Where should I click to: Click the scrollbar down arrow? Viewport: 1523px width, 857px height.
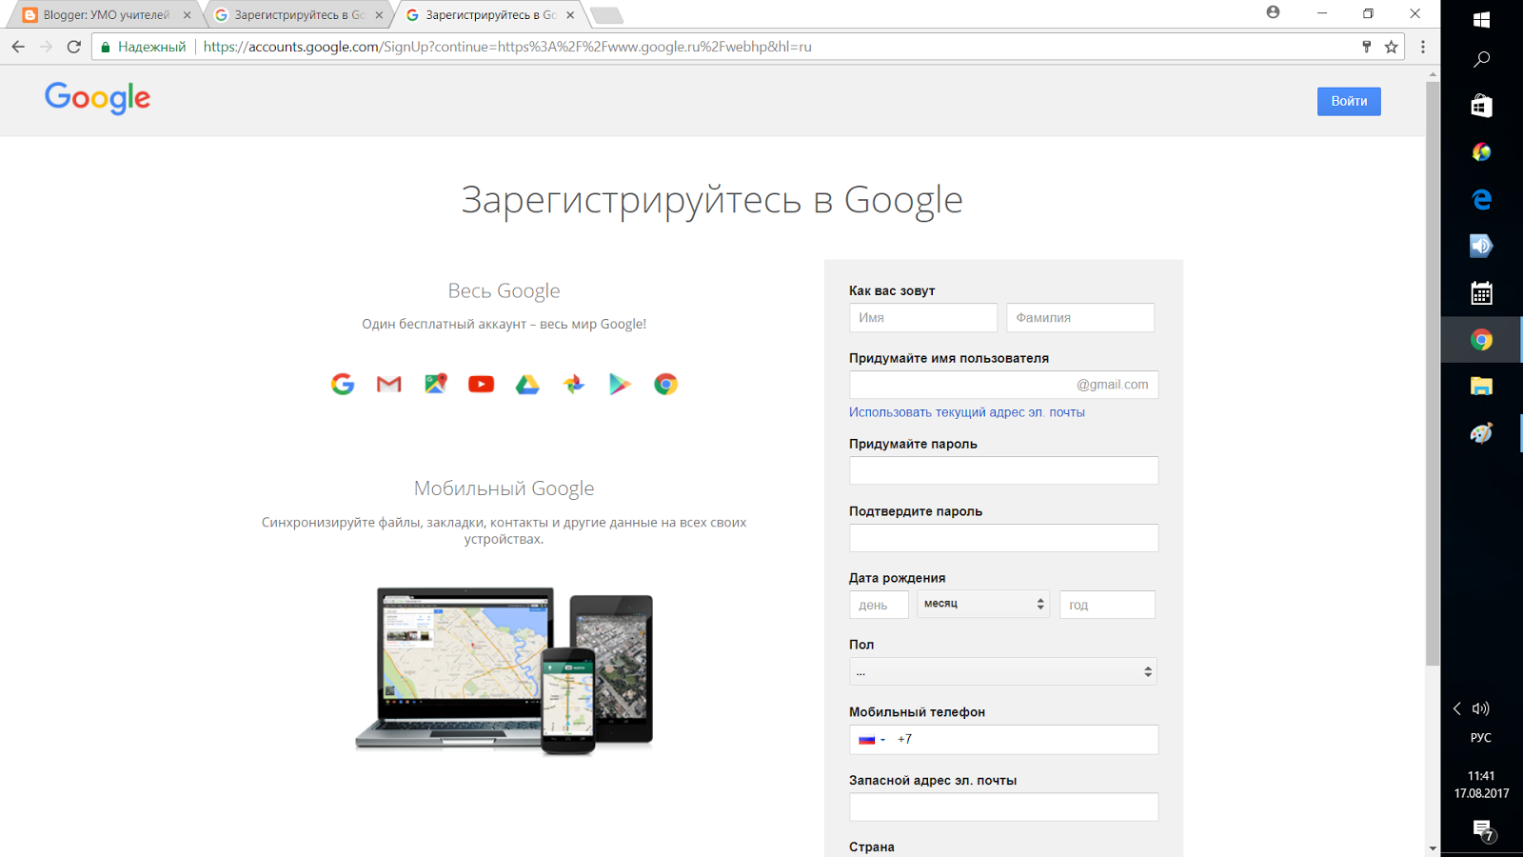coord(1433,848)
